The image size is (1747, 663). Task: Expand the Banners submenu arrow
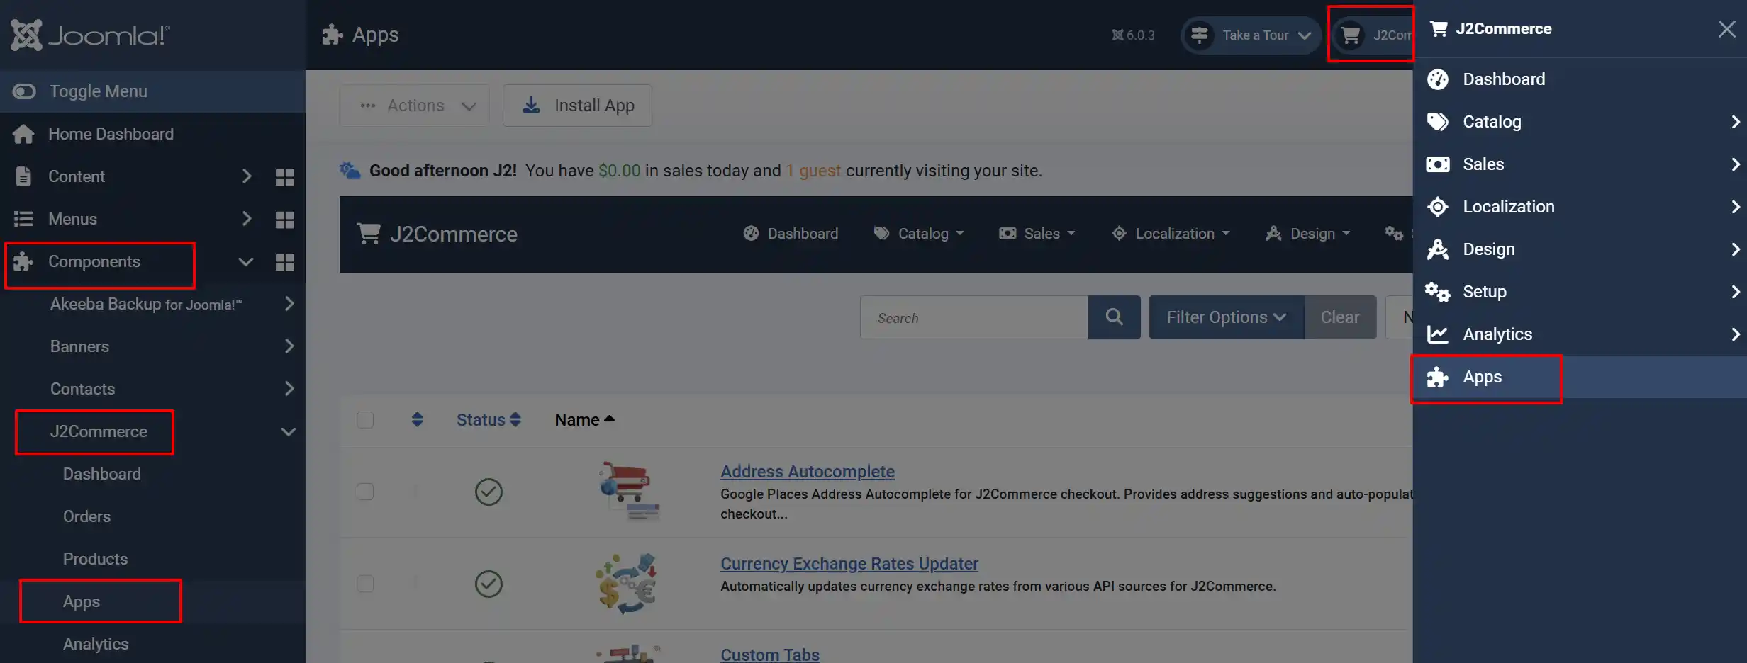point(289,346)
